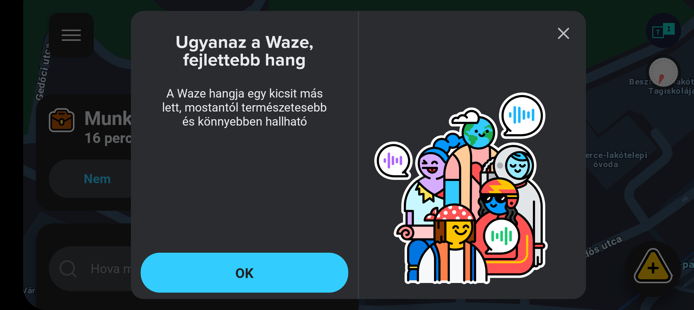Screen dimensions: 694x310
Task: Open the hamburger main menu
Action: coord(71,35)
